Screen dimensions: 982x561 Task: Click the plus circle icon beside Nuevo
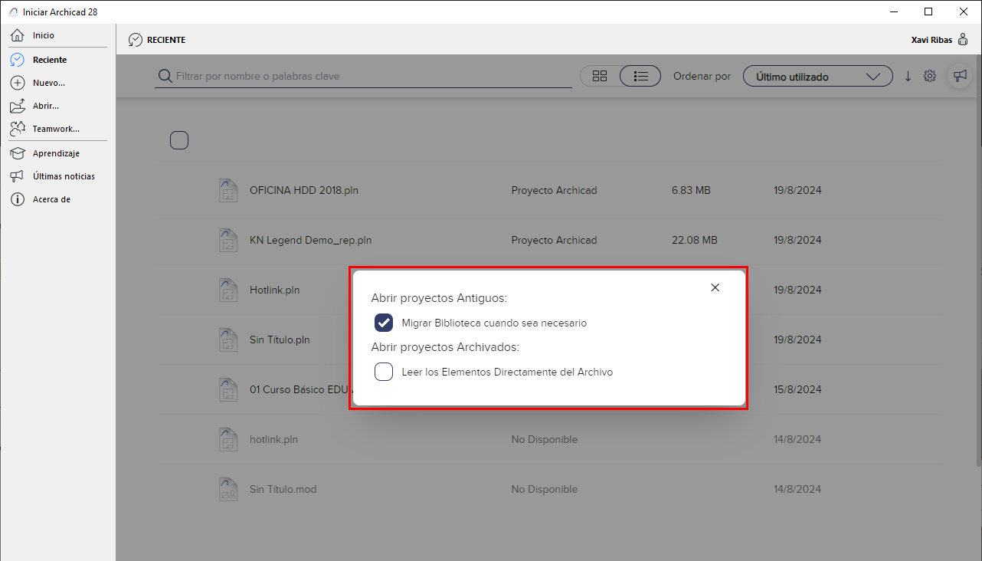[18, 83]
